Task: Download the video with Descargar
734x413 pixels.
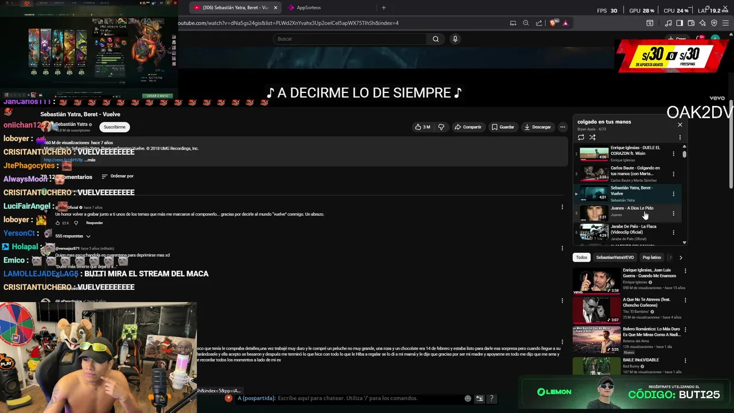Action: click(537, 127)
